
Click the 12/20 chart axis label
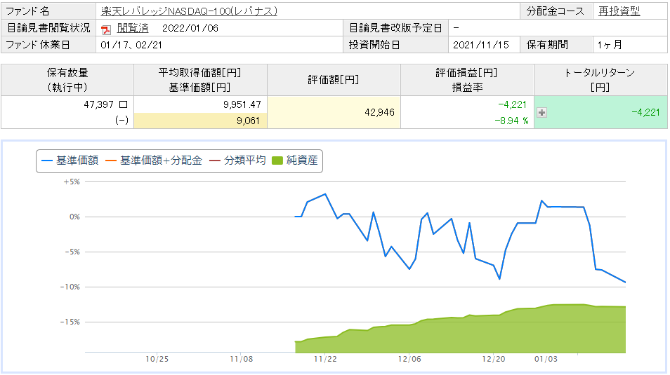tap(494, 359)
